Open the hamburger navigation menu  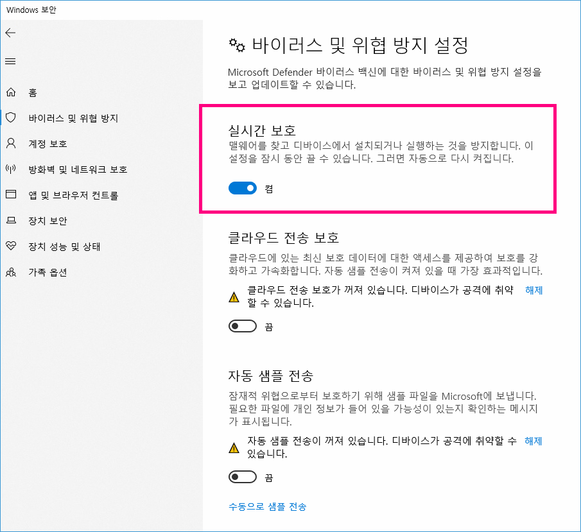10,62
